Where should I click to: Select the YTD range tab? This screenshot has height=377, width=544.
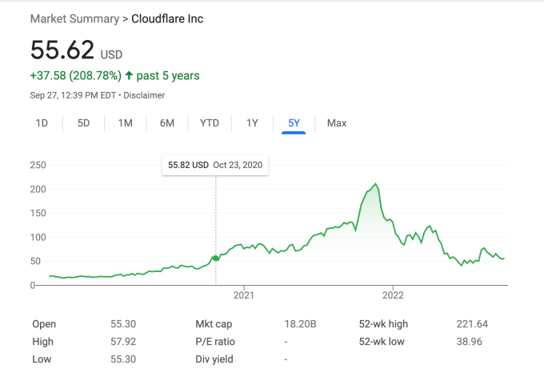210,123
